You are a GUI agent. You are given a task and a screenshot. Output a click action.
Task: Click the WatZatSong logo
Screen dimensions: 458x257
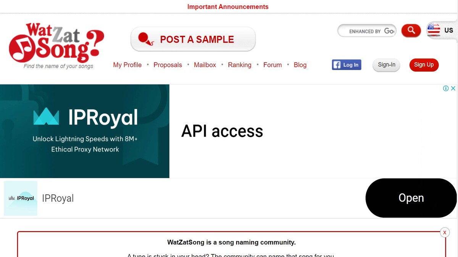pos(56,43)
